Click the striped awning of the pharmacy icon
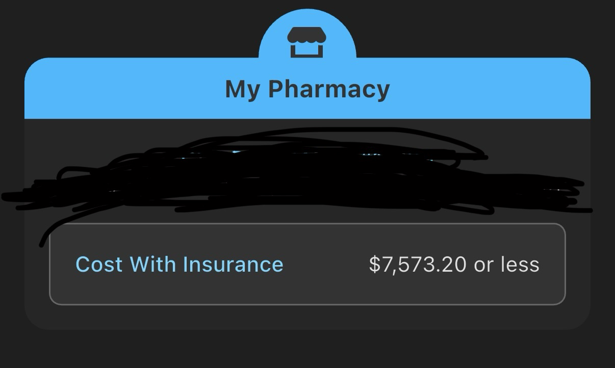615x368 pixels. coord(306,35)
